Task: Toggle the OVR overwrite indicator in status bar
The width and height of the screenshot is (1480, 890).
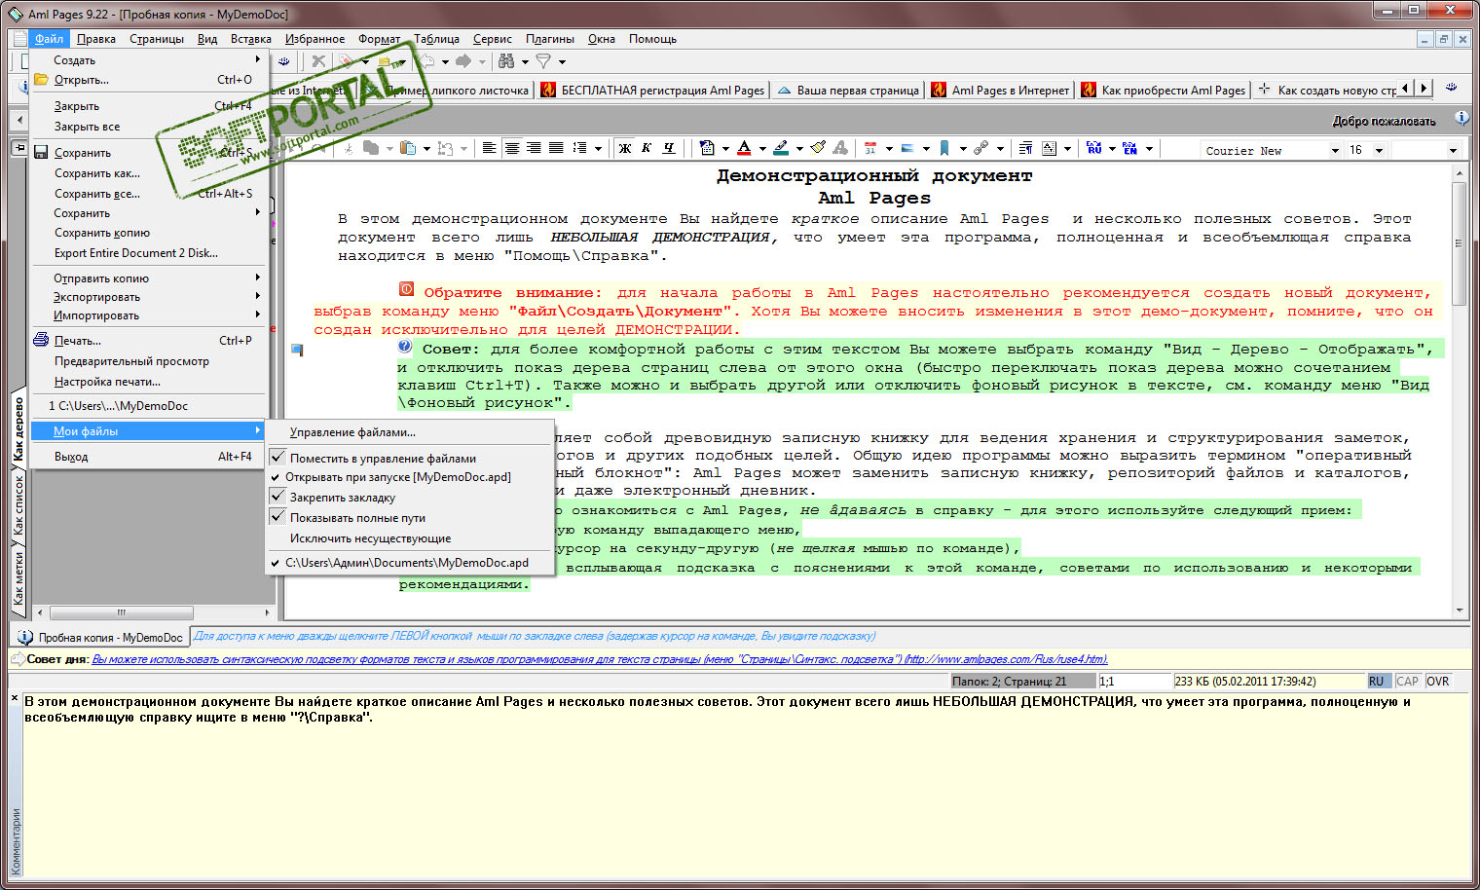Action: [x=1437, y=682]
